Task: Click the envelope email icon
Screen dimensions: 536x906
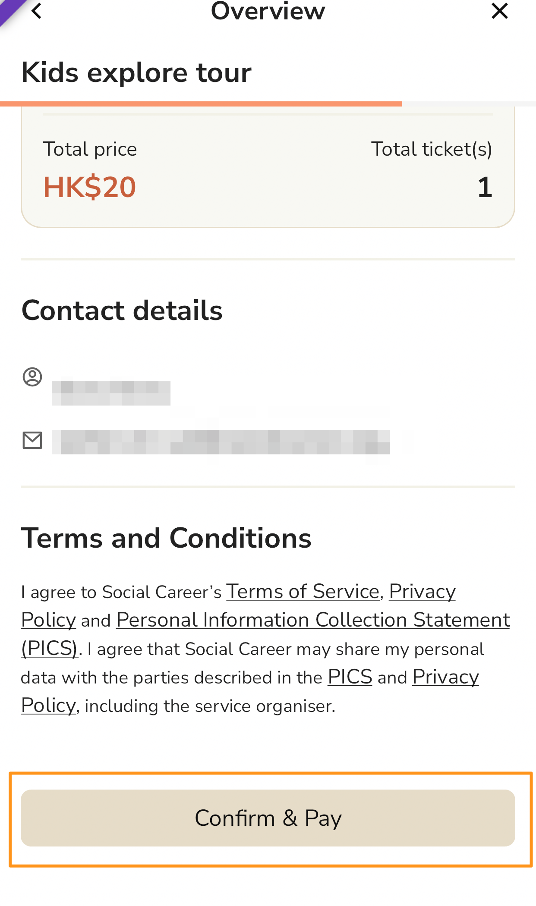Action: [32, 440]
